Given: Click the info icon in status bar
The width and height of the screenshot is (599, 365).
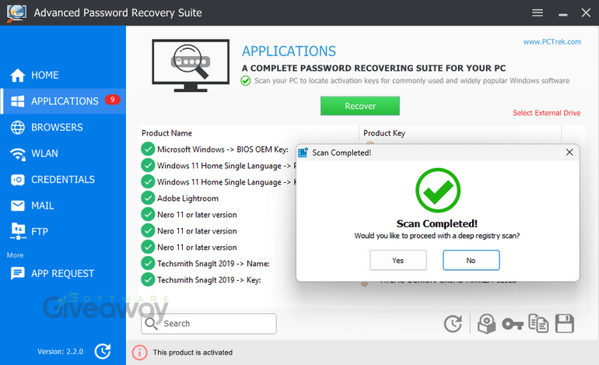Looking at the screenshot, I should tap(140, 353).
